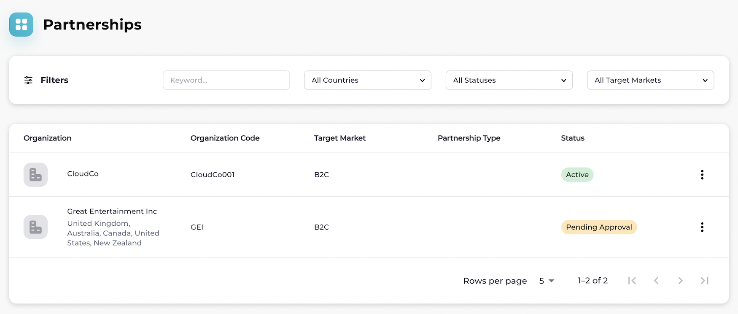Open the All Statuses dropdown
The width and height of the screenshot is (738, 314).
coord(509,80)
